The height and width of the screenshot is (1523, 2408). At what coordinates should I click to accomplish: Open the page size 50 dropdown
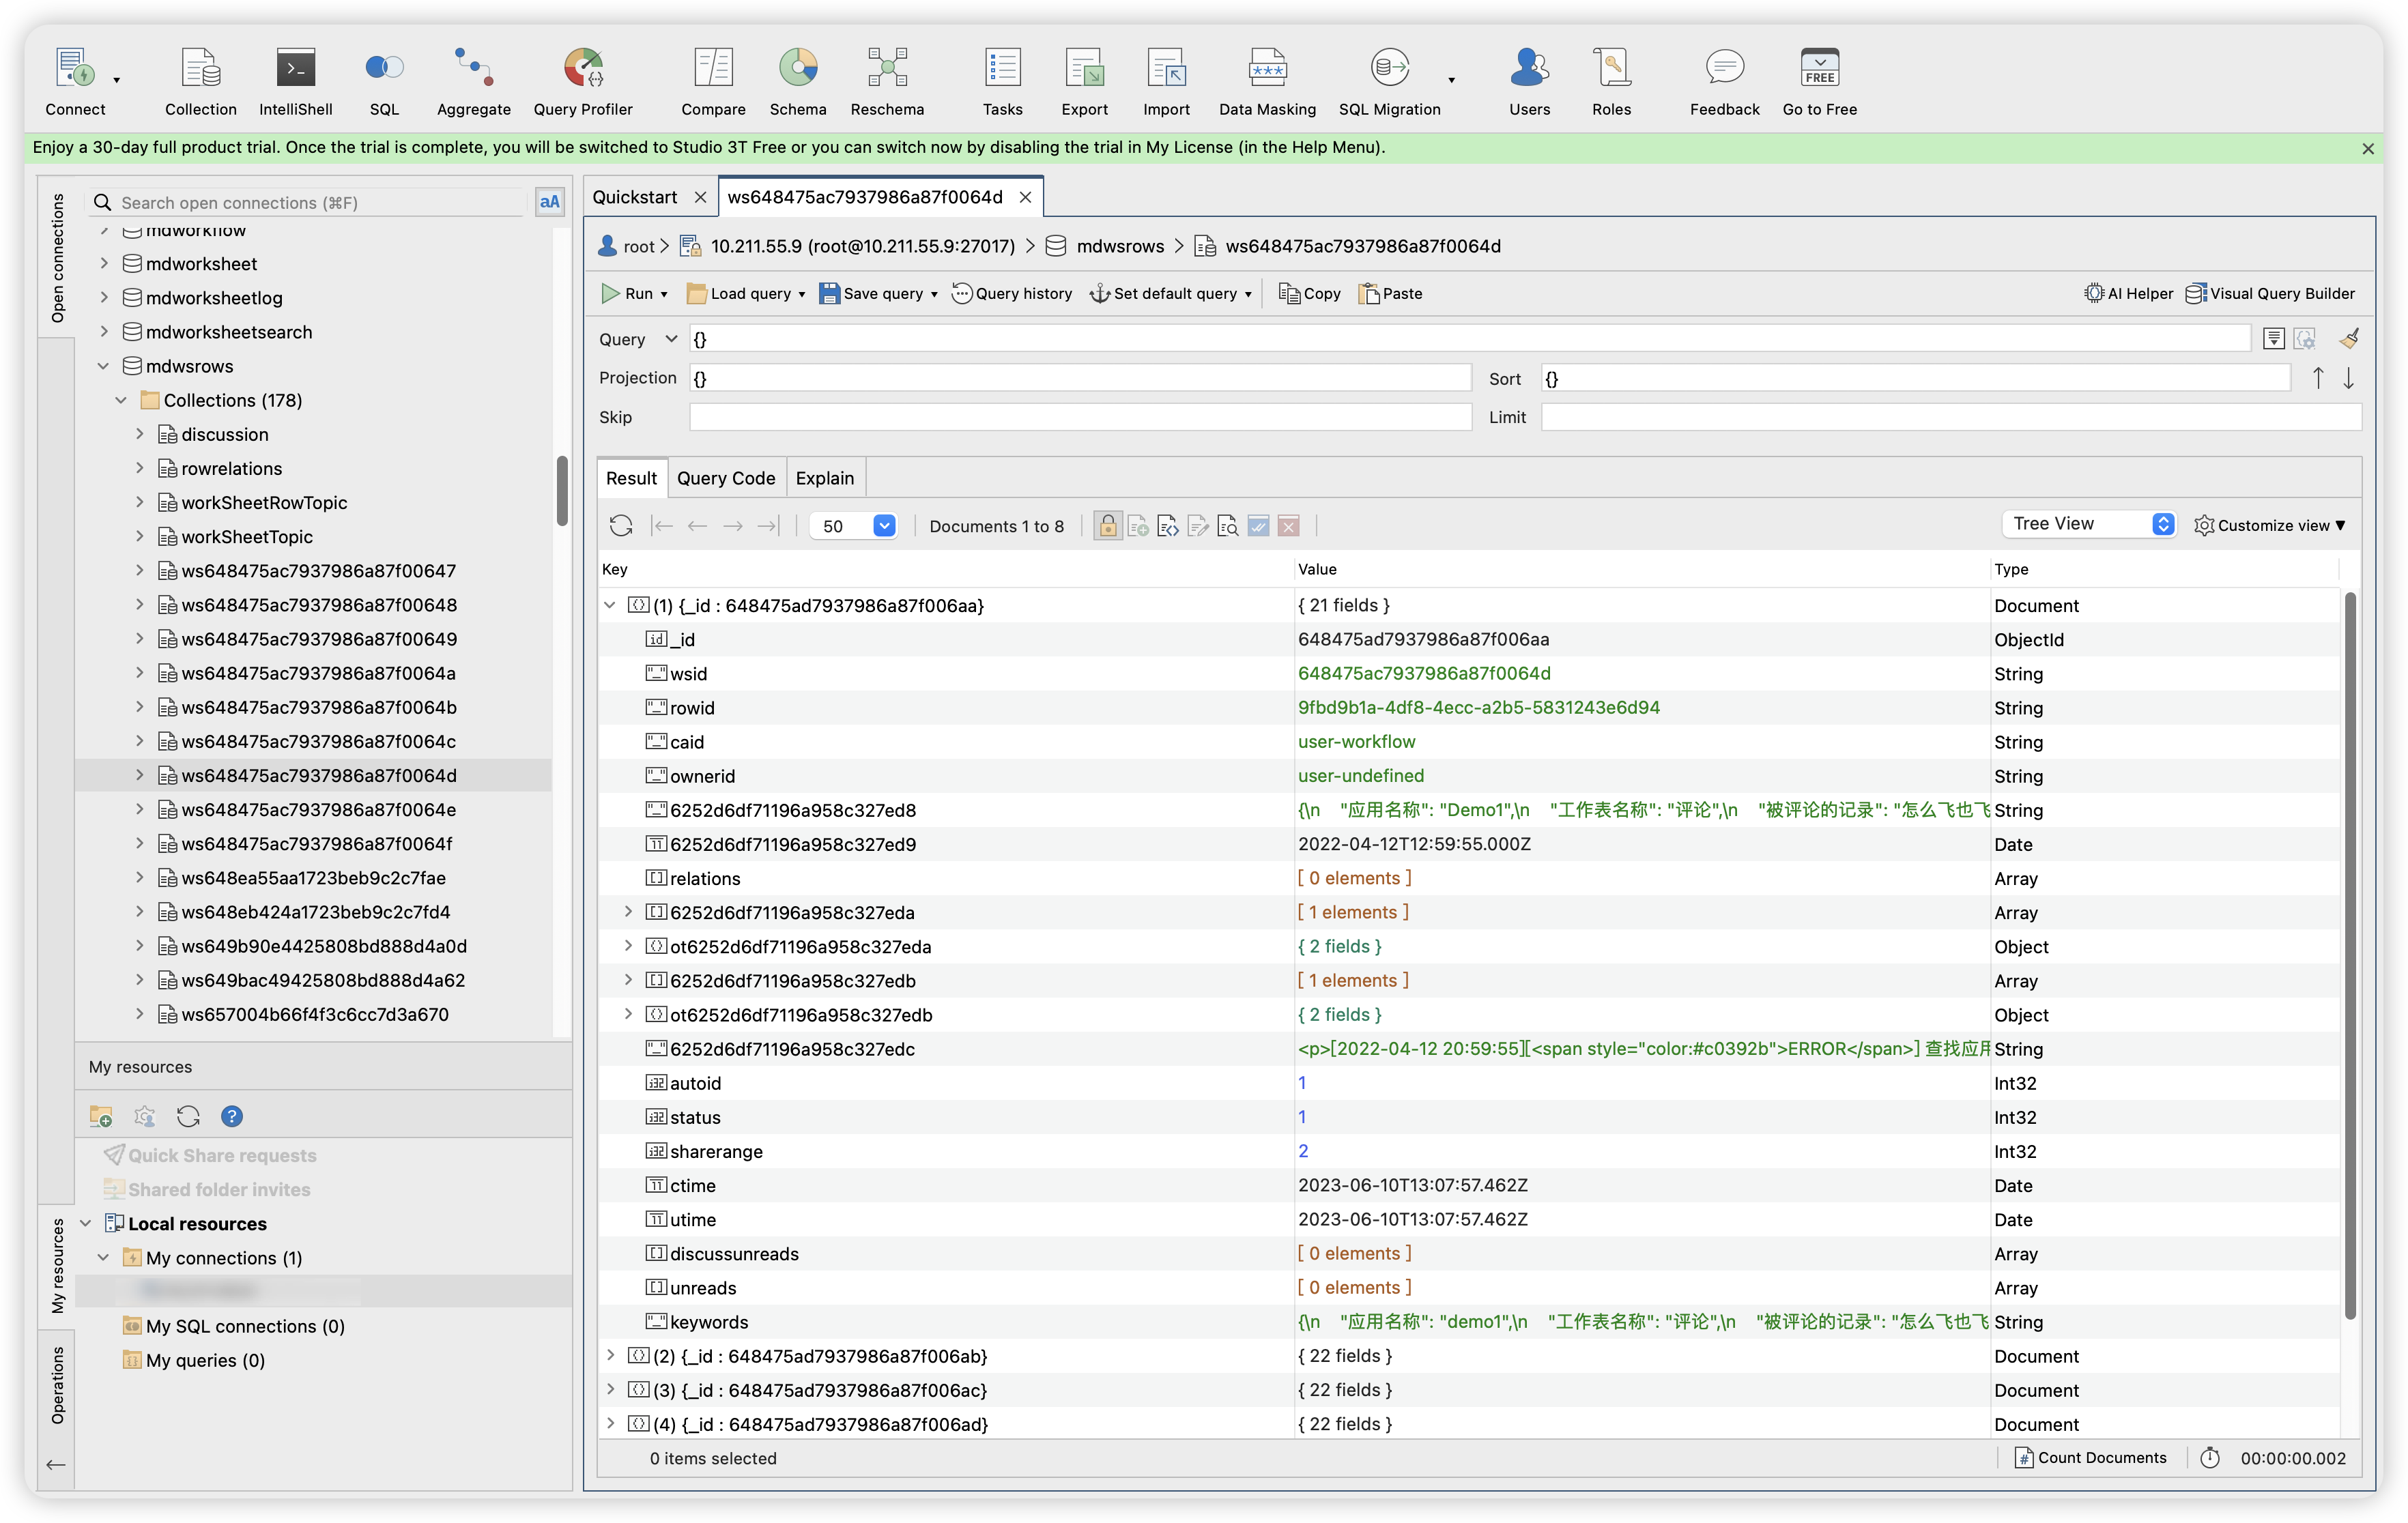(x=883, y=526)
